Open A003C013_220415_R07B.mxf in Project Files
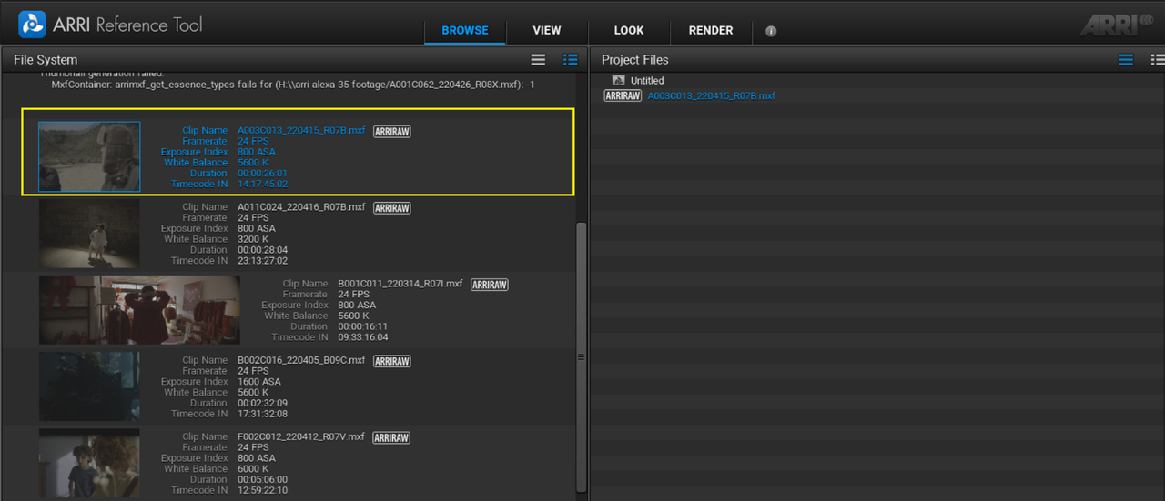 point(712,95)
